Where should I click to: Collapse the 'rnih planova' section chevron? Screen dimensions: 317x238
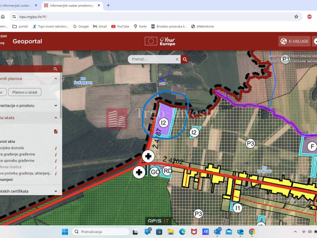56,79
